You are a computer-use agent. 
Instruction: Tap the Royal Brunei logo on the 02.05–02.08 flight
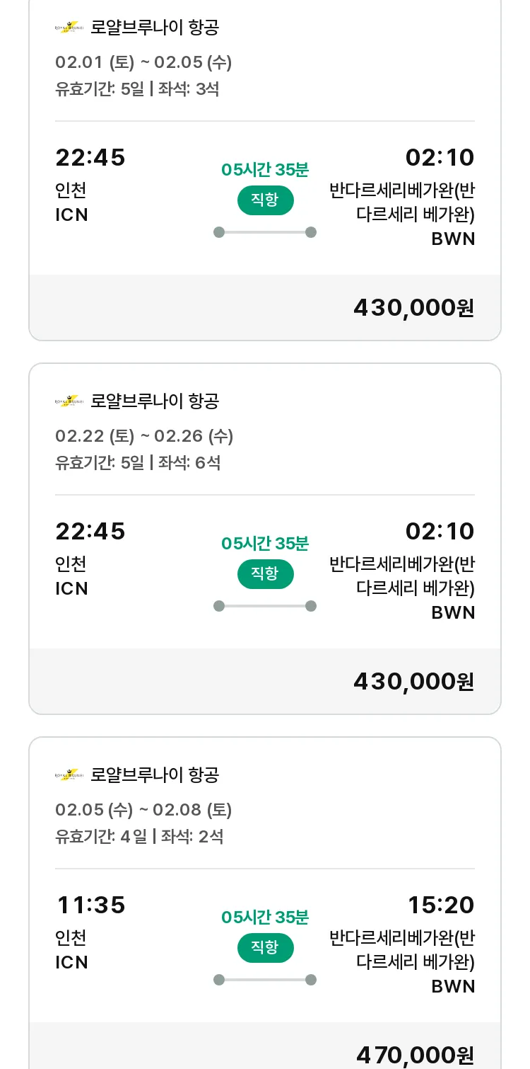(x=69, y=775)
